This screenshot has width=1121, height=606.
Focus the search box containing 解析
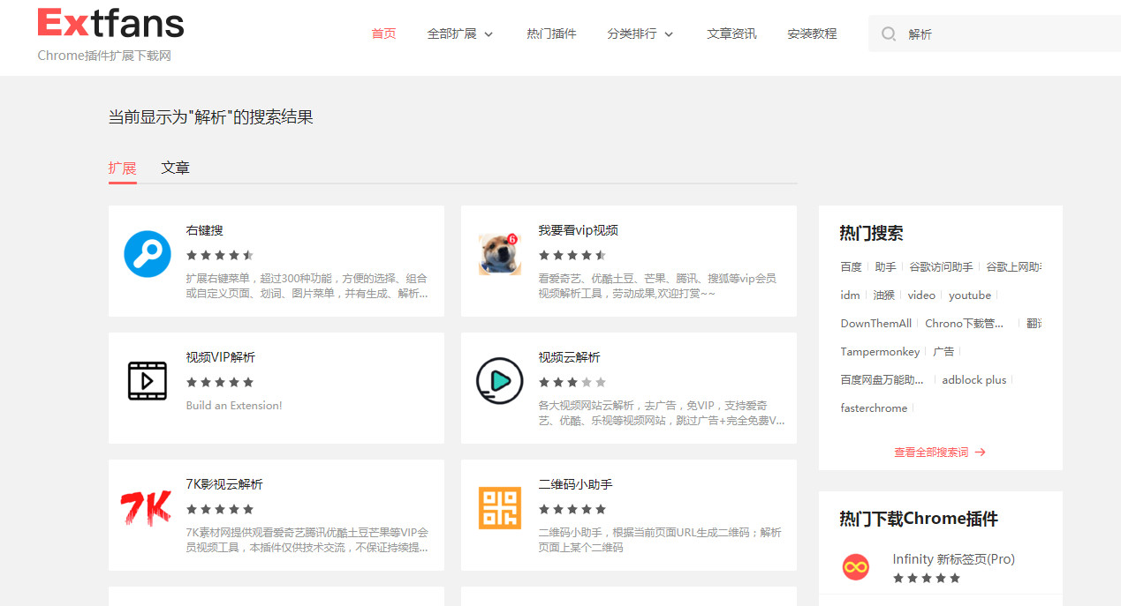coord(1007,34)
